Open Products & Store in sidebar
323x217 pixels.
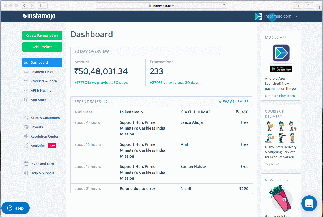tap(44, 81)
